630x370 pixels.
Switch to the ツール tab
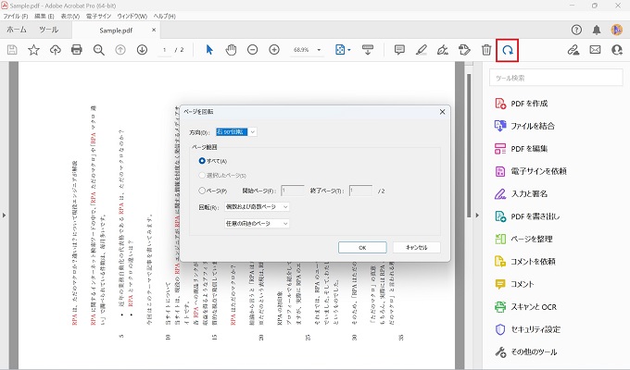point(48,30)
